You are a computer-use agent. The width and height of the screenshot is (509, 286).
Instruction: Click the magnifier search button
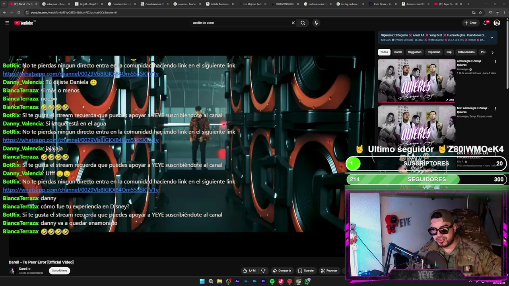(x=303, y=23)
